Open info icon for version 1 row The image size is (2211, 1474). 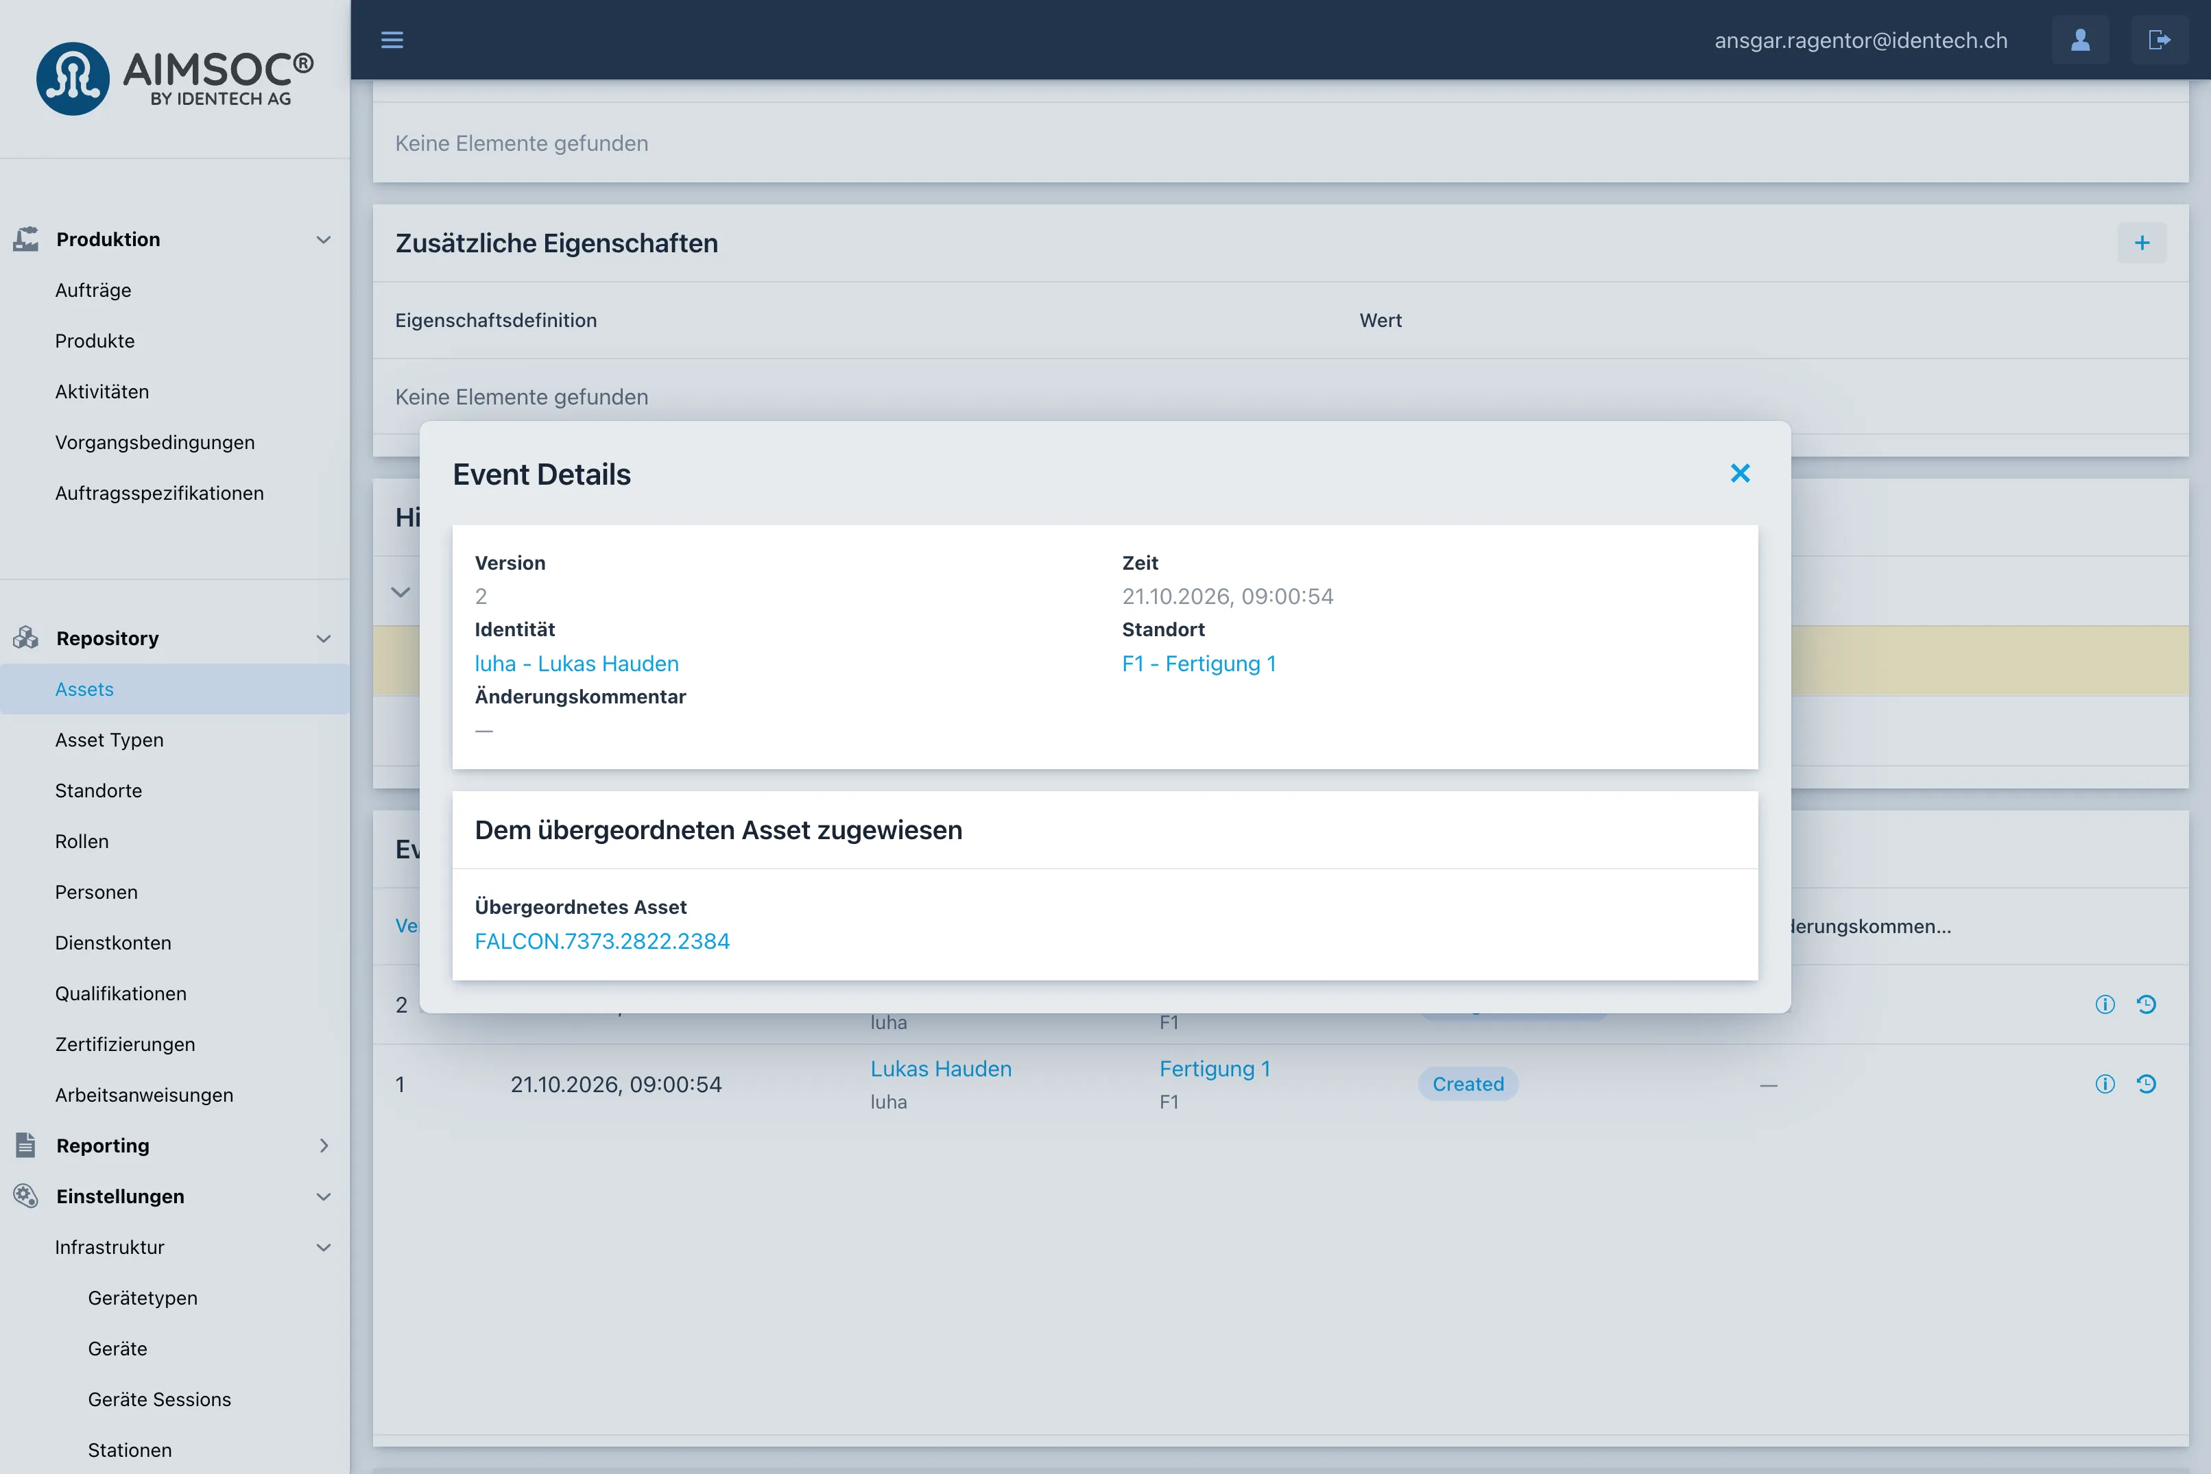point(2105,1084)
